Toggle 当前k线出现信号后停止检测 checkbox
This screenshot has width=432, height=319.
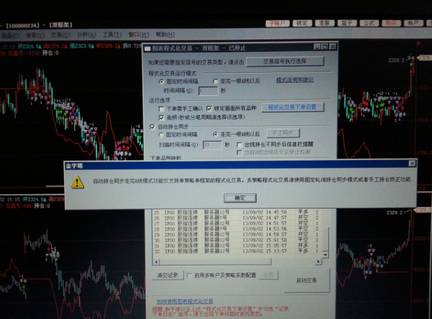click(x=239, y=152)
